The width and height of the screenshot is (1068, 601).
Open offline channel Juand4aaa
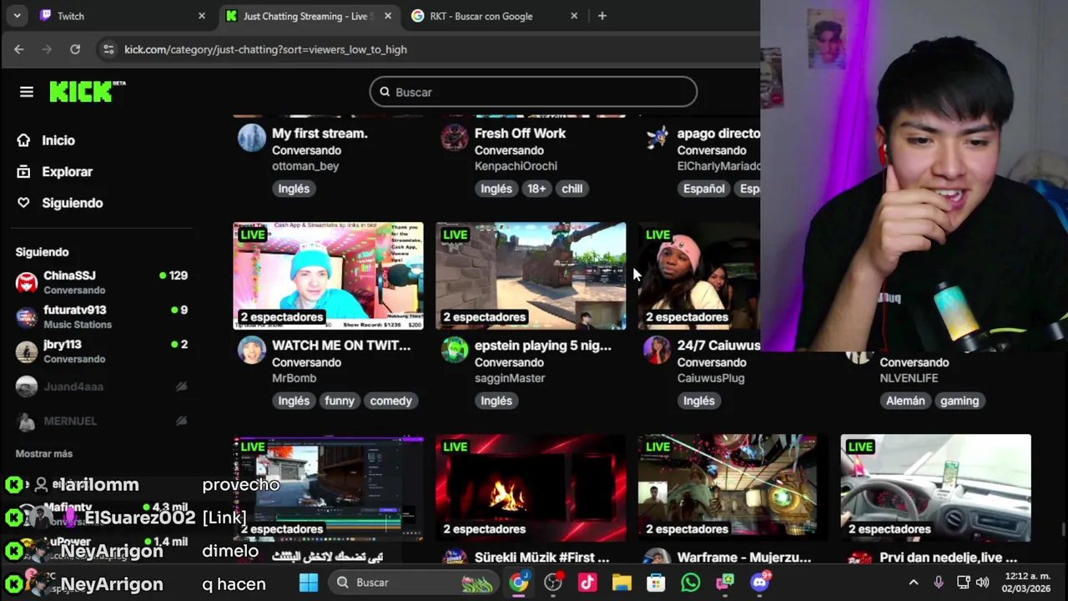pyautogui.click(x=102, y=386)
